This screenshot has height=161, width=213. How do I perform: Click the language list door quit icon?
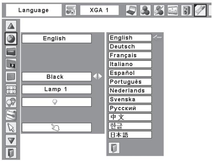[x=114, y=148]
